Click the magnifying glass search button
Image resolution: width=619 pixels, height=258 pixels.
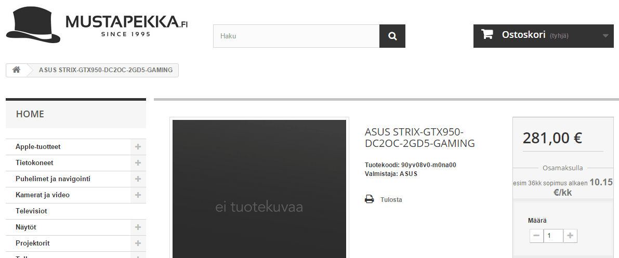(392, 36)
